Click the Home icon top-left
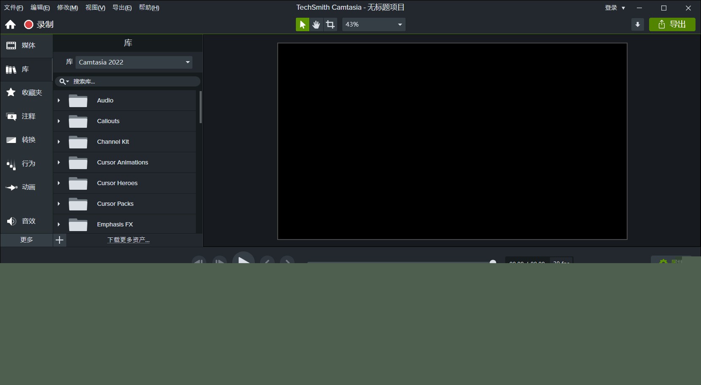This screenshot has width=701, height=385. click(x=10, y=24)
